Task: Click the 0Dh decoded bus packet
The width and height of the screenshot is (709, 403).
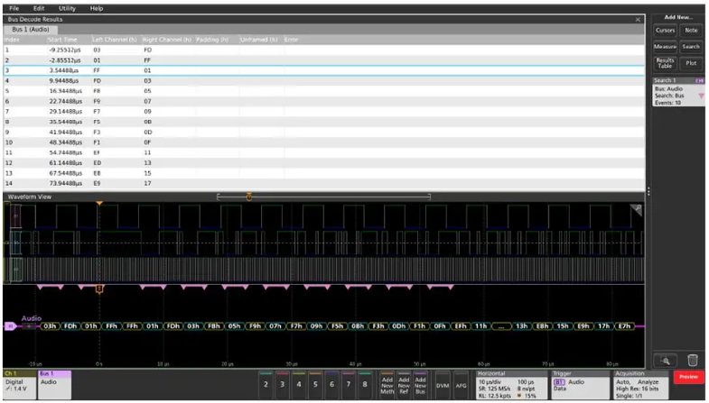Action: [x=398, y=326]
